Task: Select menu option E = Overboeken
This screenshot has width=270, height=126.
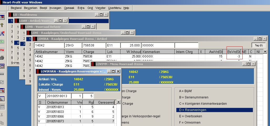Action: point(191,116)
